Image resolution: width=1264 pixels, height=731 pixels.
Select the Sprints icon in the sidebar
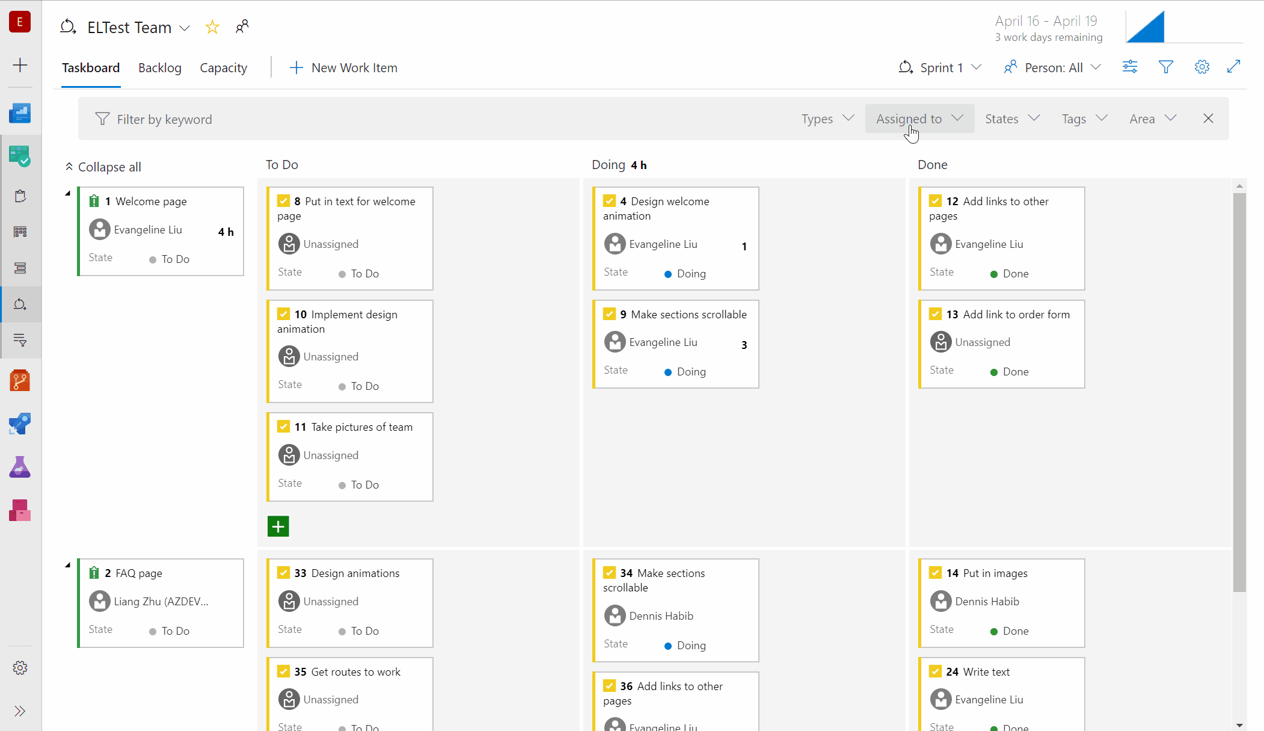20,304
